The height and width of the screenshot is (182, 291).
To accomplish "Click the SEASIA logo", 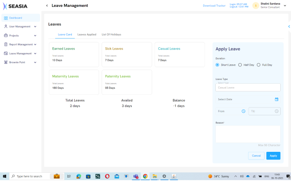I will coord(15,6).
